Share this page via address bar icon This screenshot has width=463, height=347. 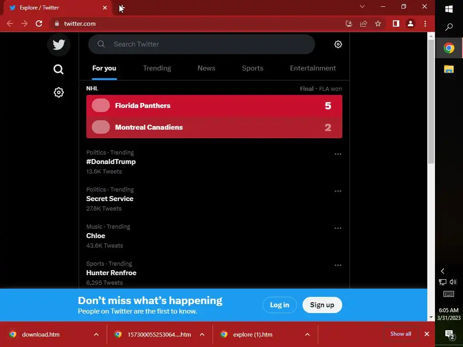tap(364, 23)
